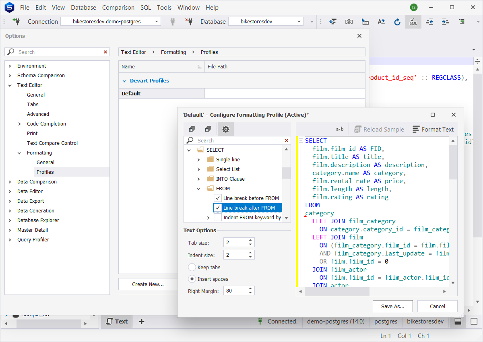
Task: Uncheck 'Line break before FROM'
Action: [x=217, y=198]
